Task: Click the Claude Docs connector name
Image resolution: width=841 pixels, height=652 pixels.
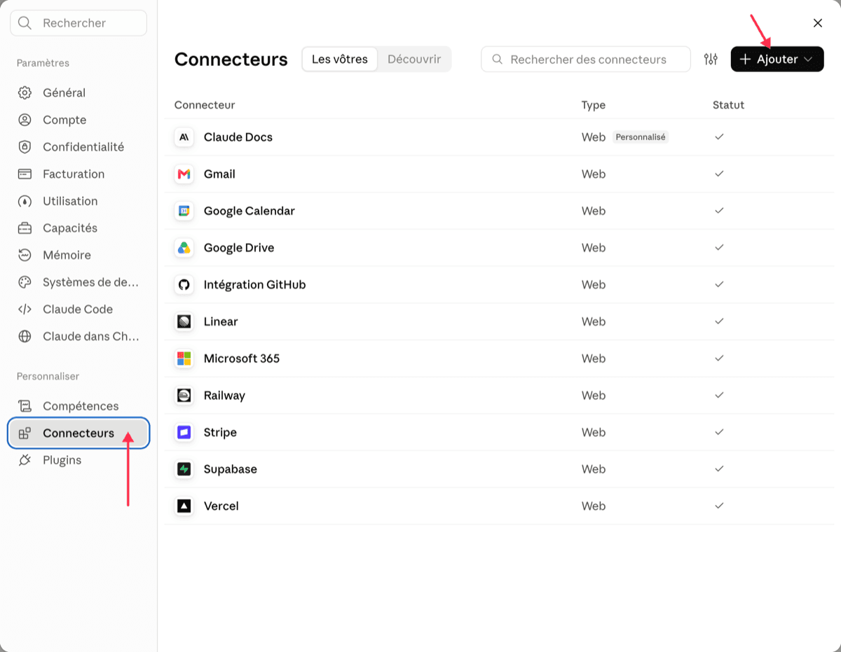Action: (x=238, y=137)
